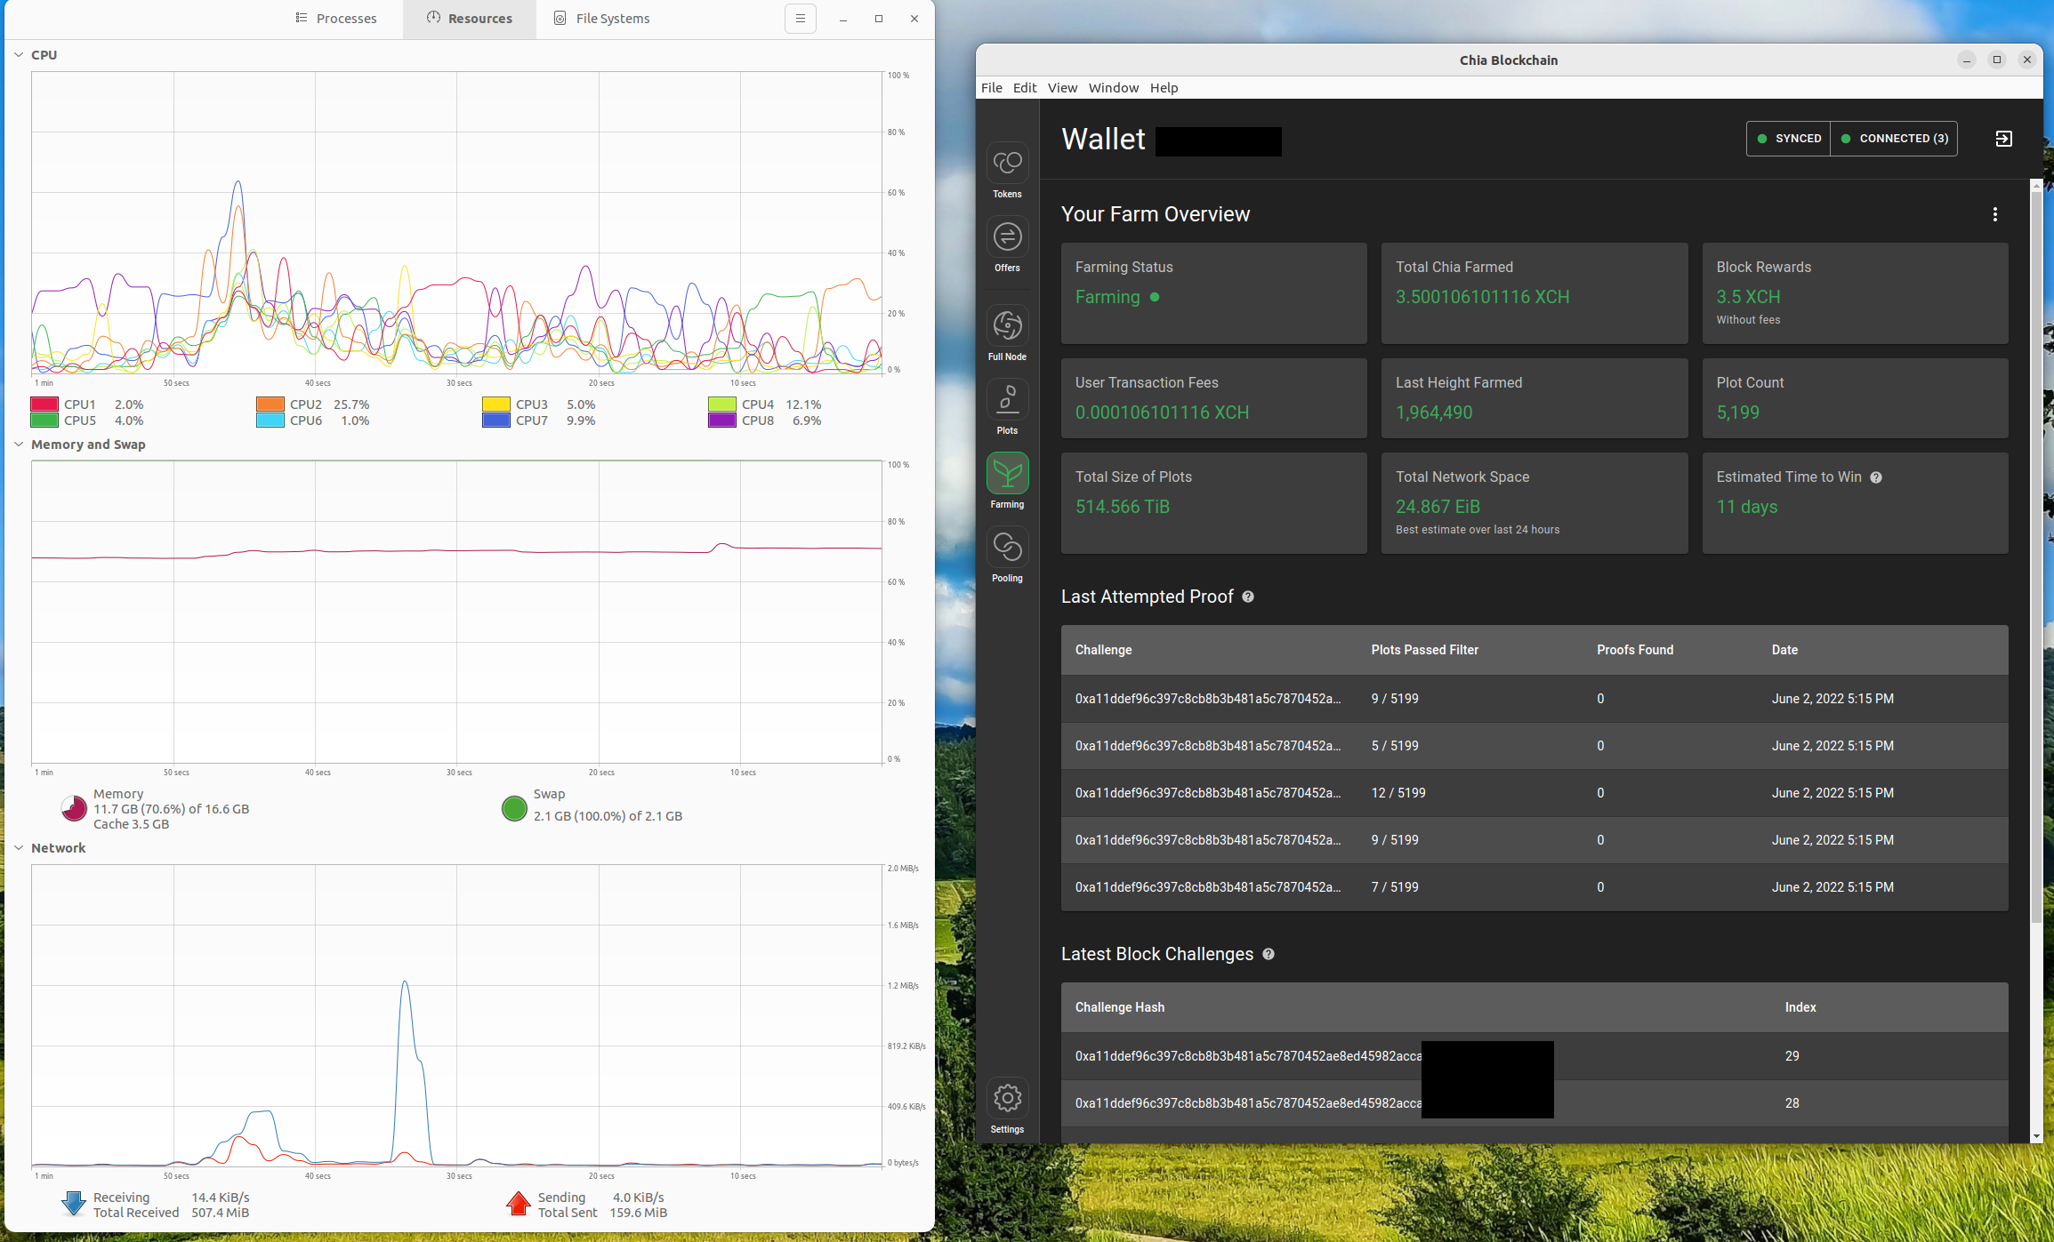Open Full Node in the Chia sidebar
This screenshot has height=1242, width=2054.
(1007, 333)
